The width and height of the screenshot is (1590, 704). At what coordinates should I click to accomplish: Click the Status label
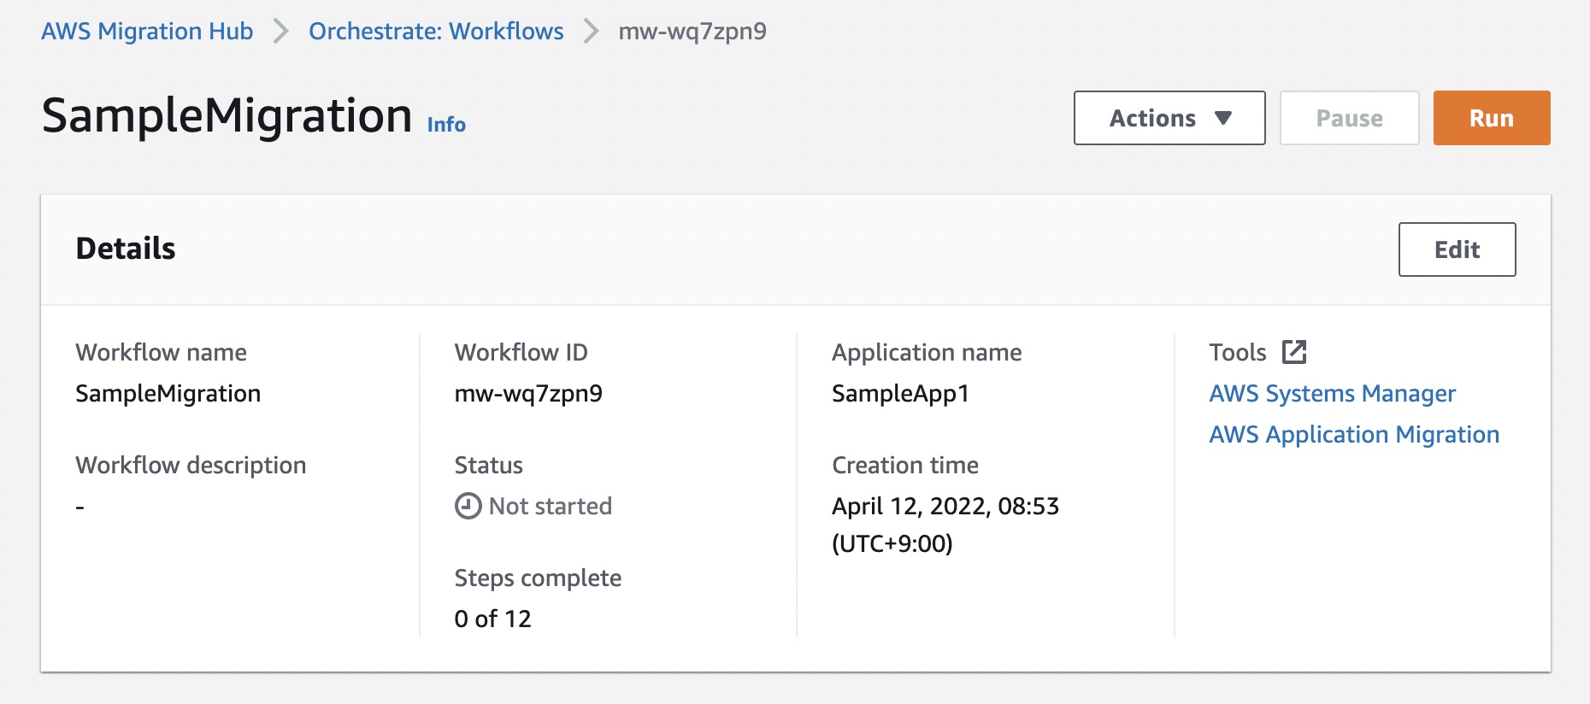point(488,466)
